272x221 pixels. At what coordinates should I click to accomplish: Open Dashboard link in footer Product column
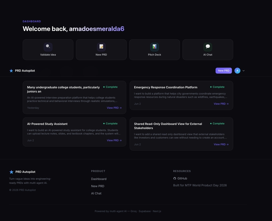(x=99, y=179)
